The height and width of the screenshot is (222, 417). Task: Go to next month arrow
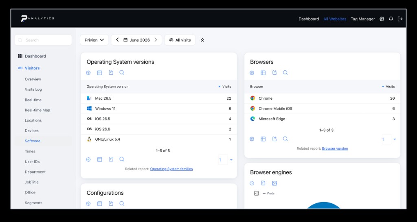click(x=156, y=40)
